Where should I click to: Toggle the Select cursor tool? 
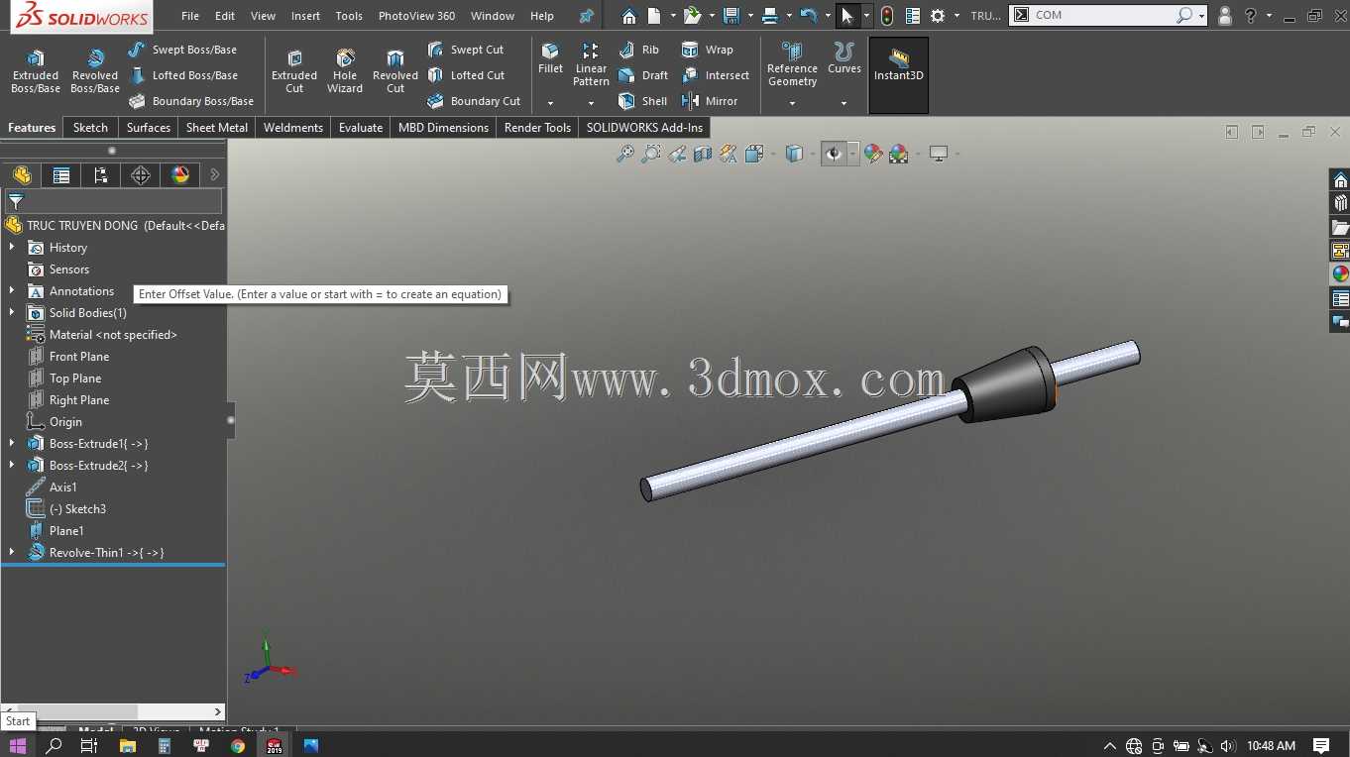point(846,16)
